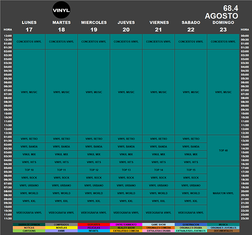
Task: Open Monday's CONCIERTOS VINYL block
Action: pos(29,41)
